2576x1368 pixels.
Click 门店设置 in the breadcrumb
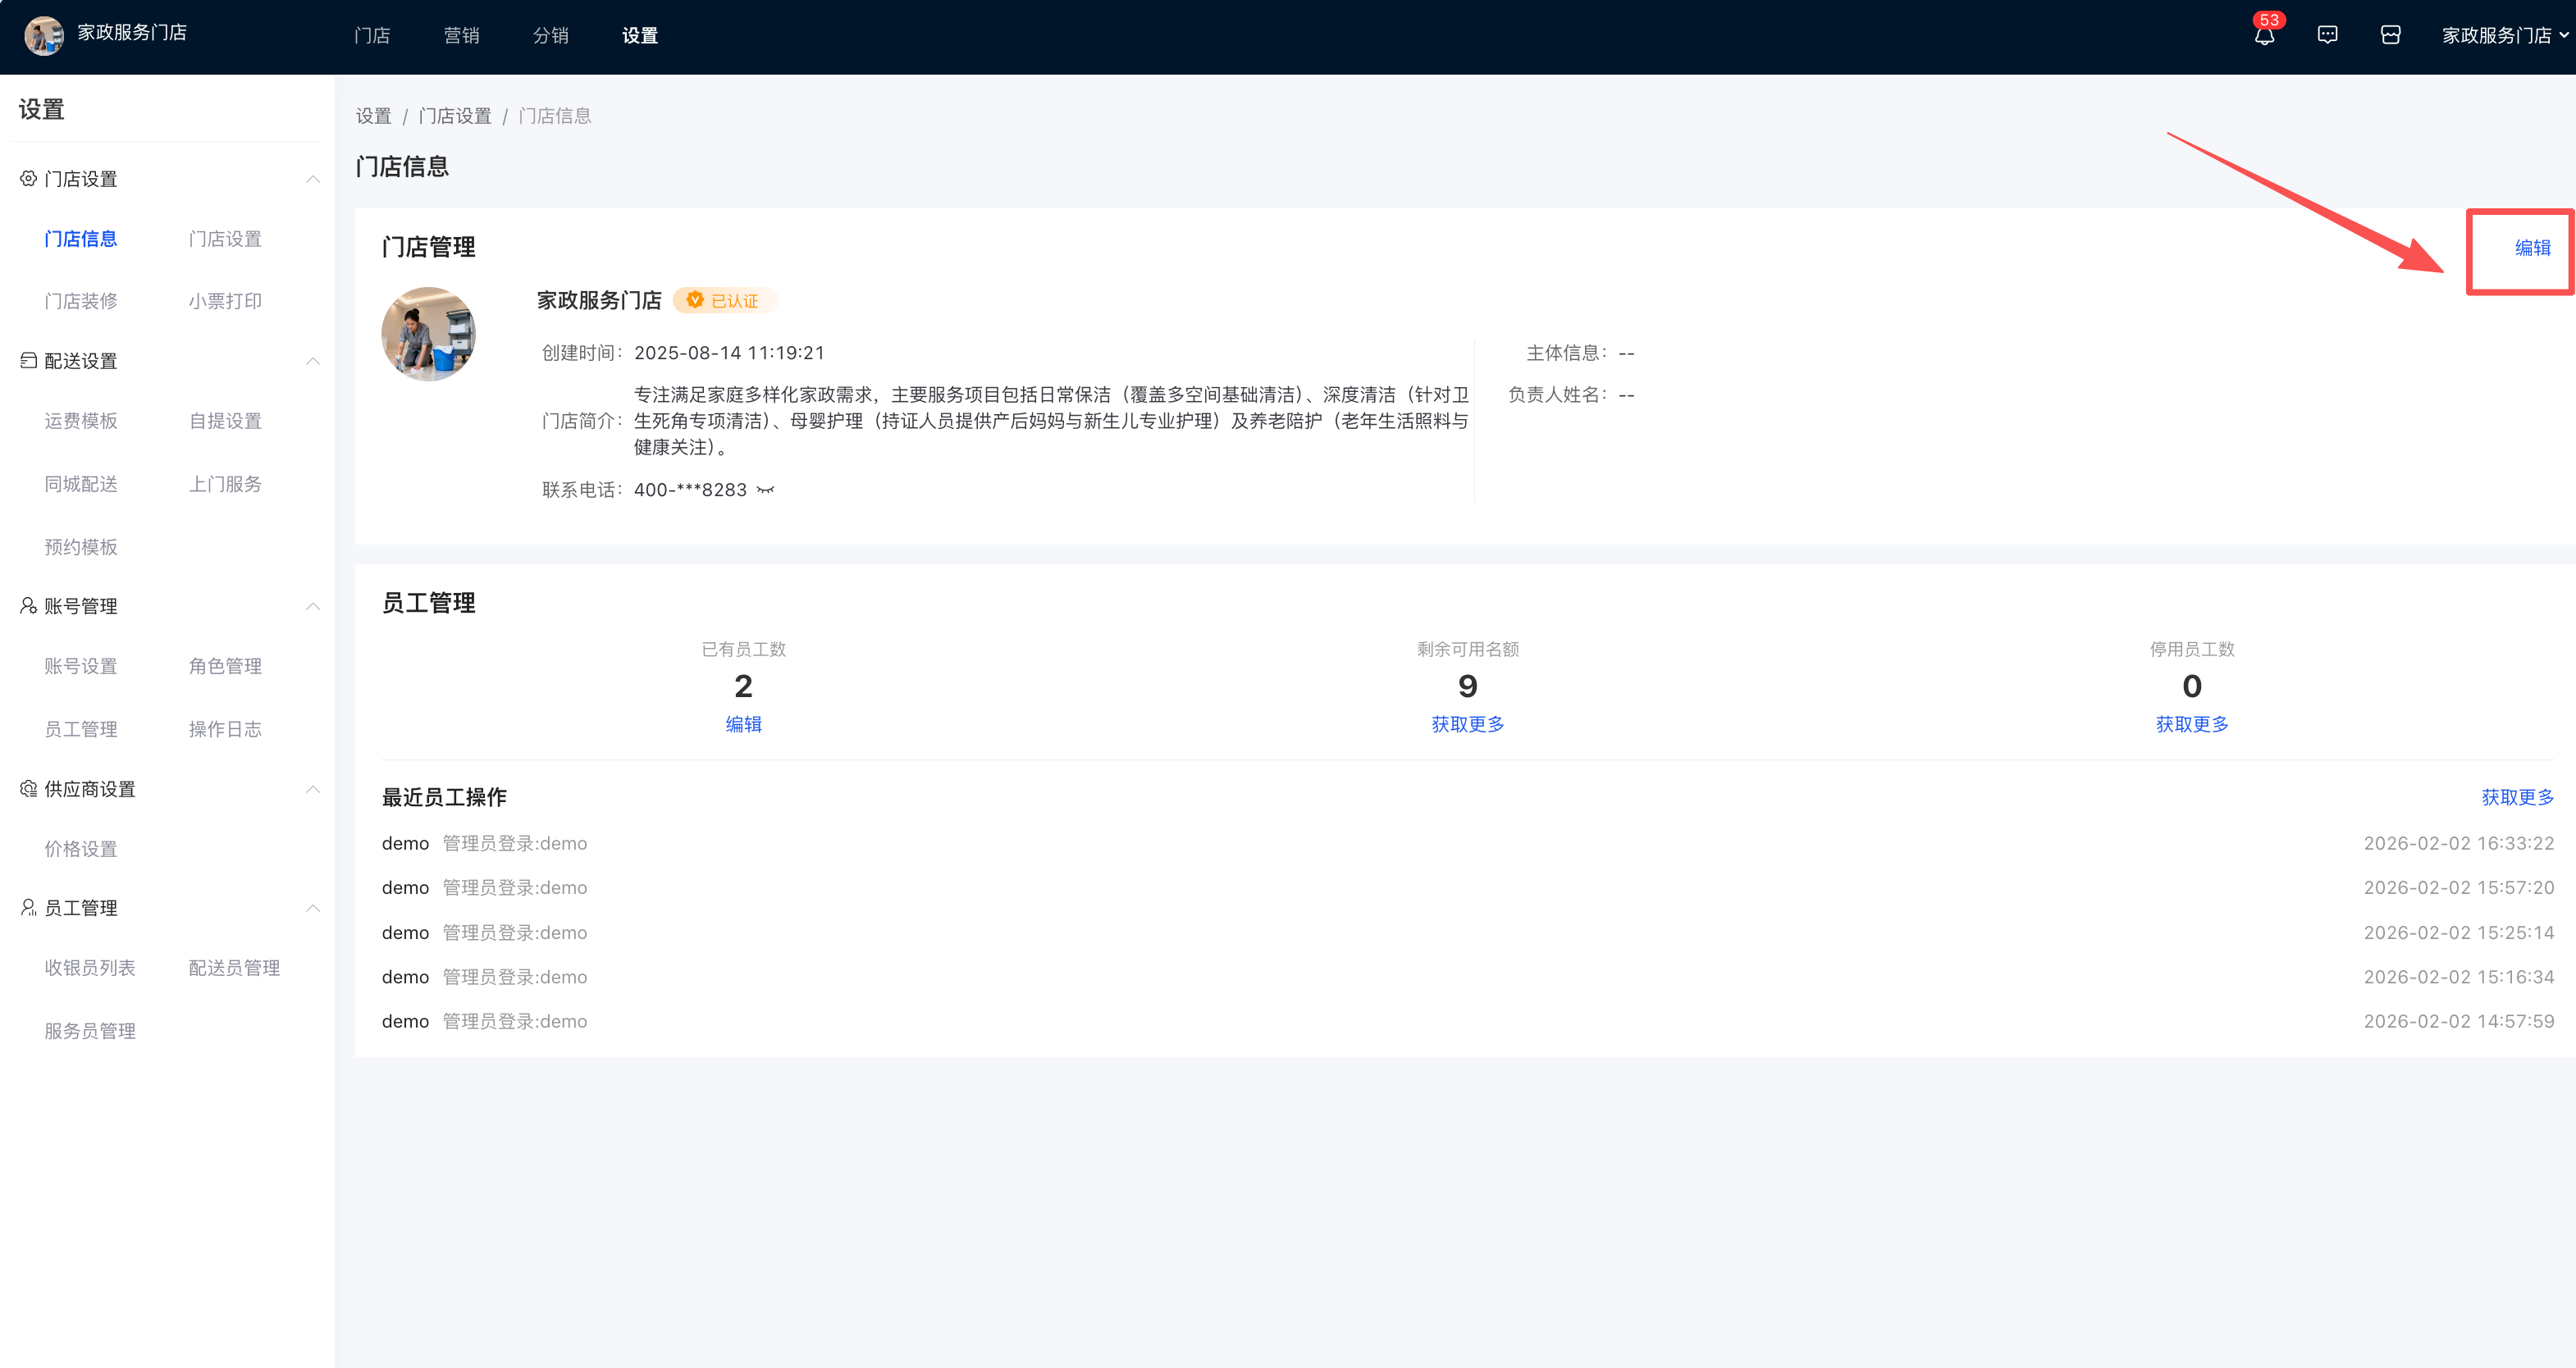[x=455, y=116]
